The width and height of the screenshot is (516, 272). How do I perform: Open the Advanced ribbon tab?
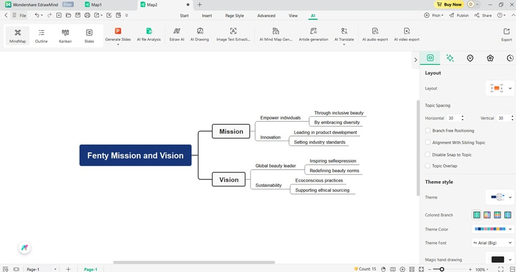click(x=266, y=15)
